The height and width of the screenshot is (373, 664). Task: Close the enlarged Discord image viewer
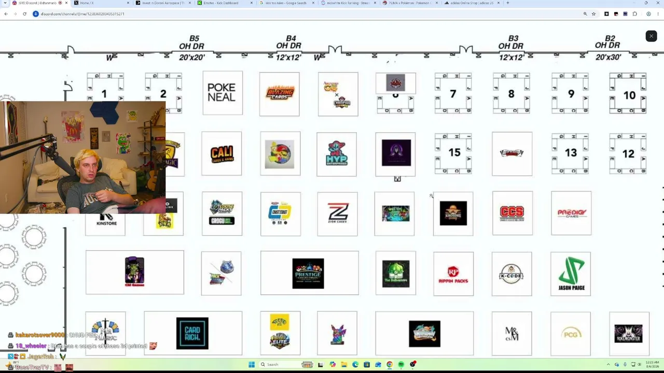[x=651, y=36]
